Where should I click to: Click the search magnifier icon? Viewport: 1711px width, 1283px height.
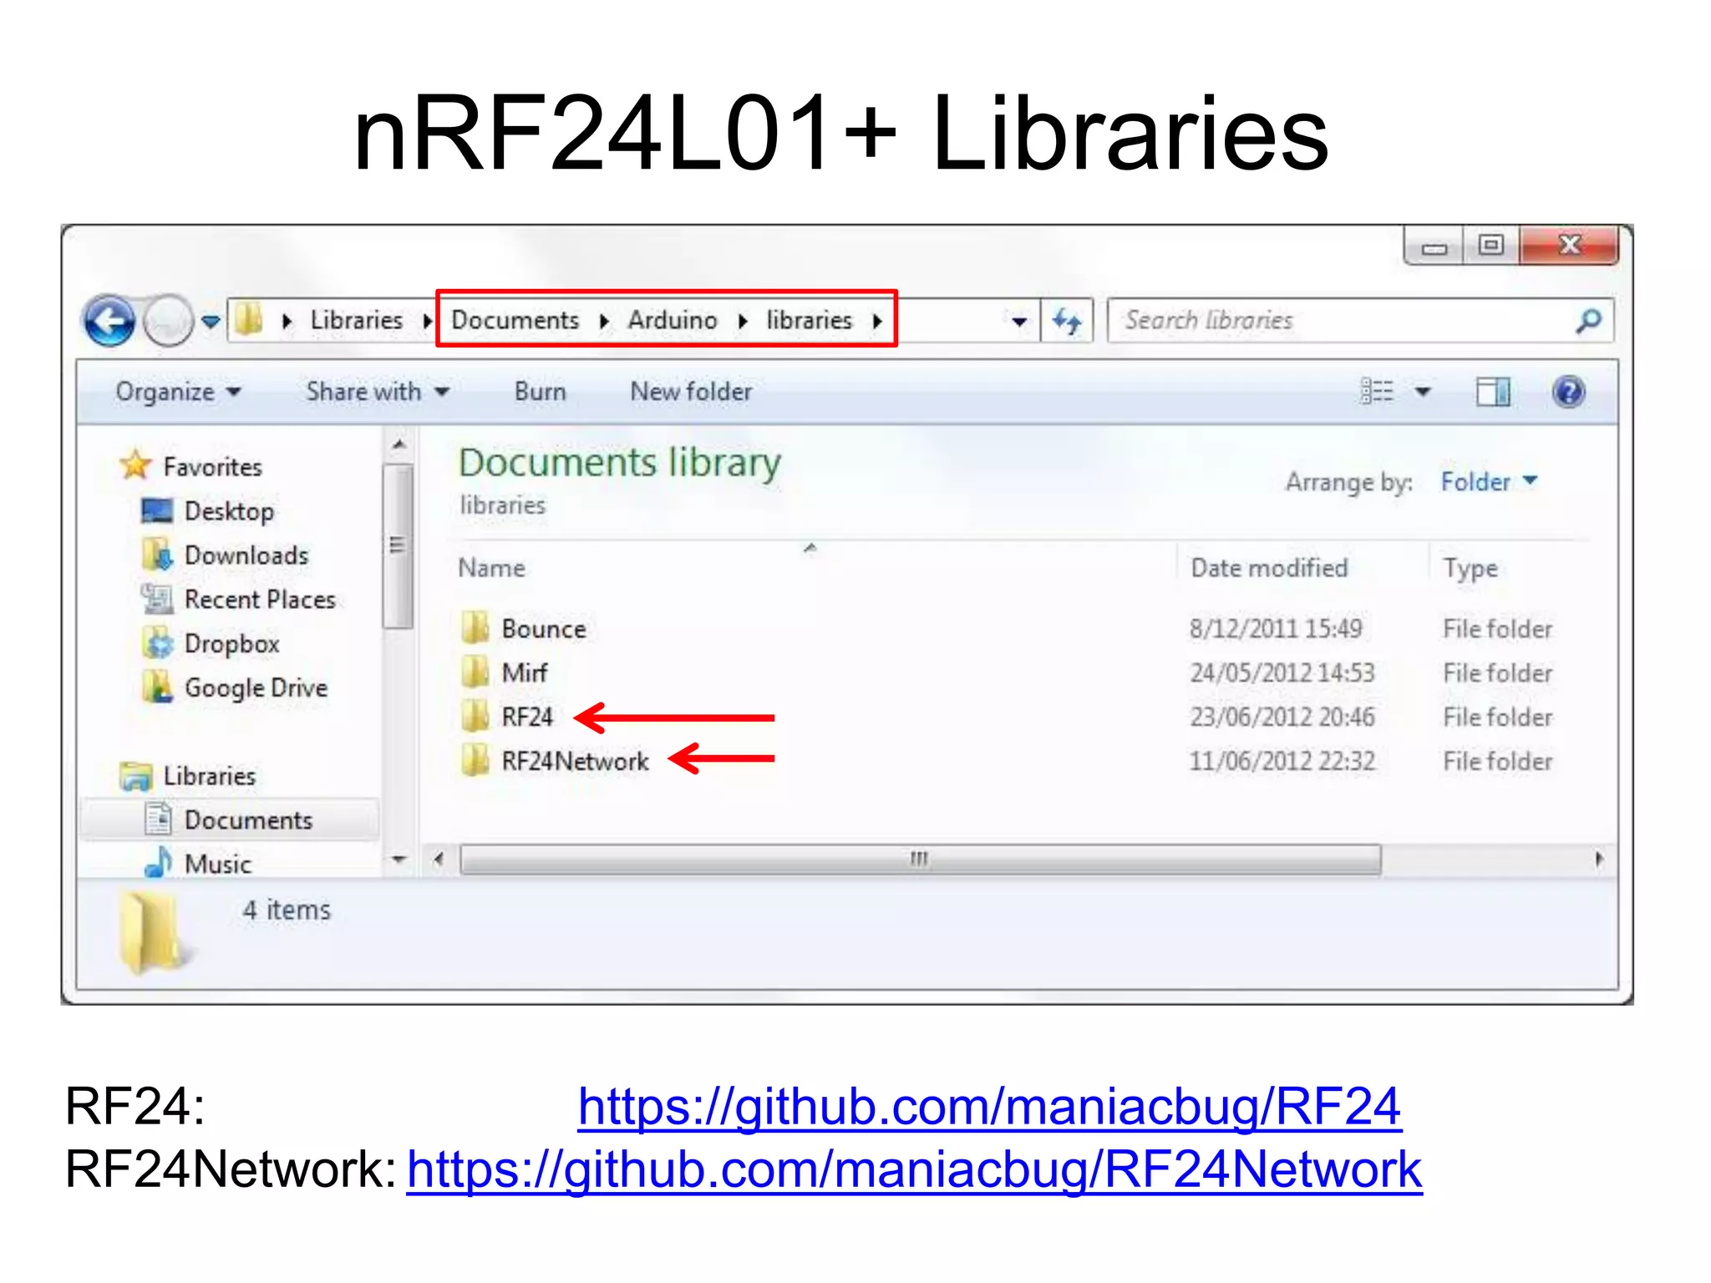tap(1587, 321)
